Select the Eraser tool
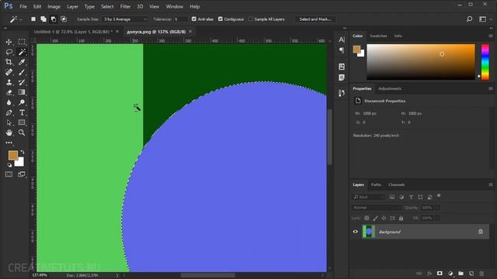The width and height of the screenshot is (497, 279). [x=9, y=92]
